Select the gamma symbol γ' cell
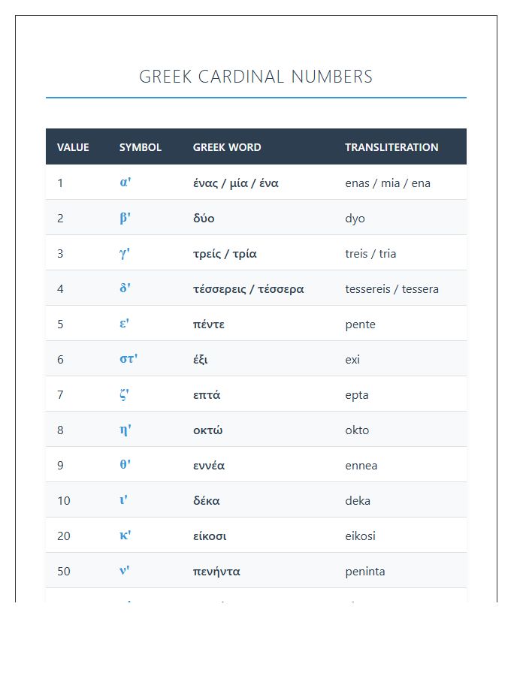The image size is (526, 676). [x=125, y=253]
